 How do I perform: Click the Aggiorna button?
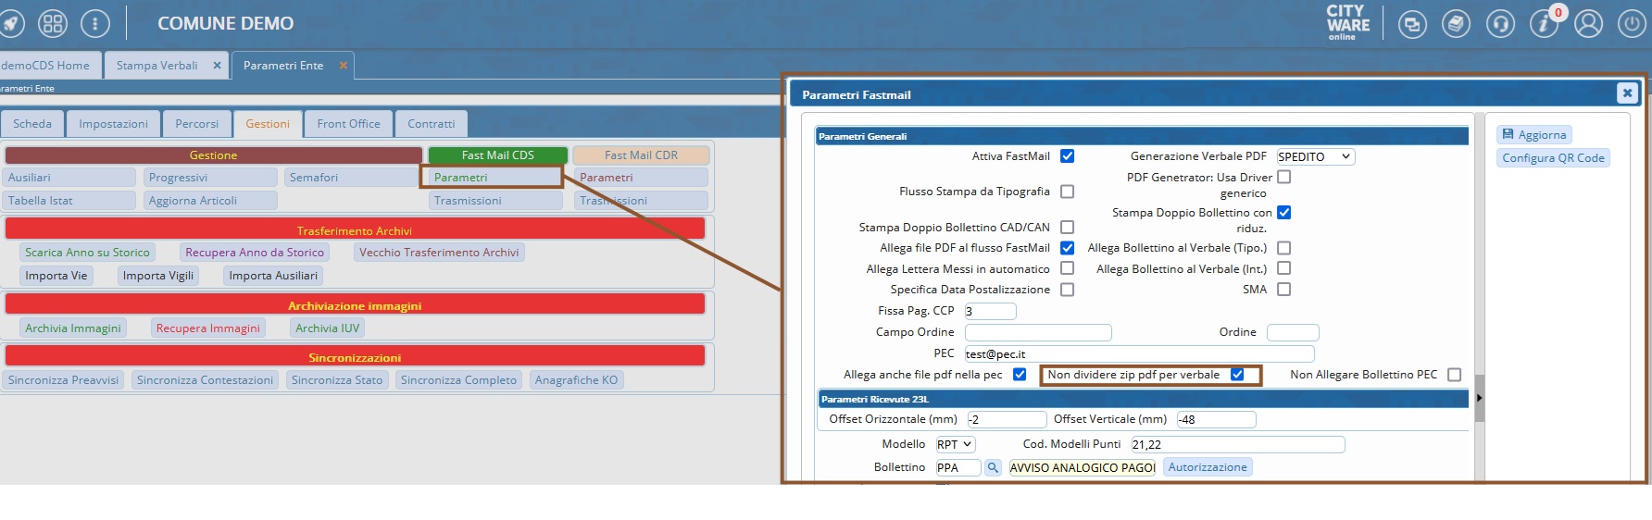tap(1534, 135)
